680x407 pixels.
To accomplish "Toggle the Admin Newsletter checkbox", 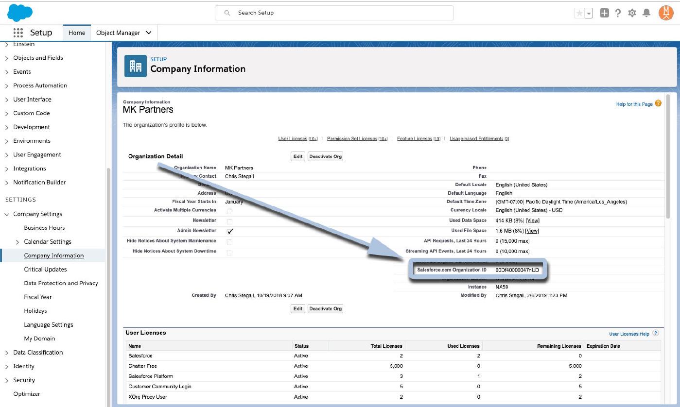I will pos(230,231).
